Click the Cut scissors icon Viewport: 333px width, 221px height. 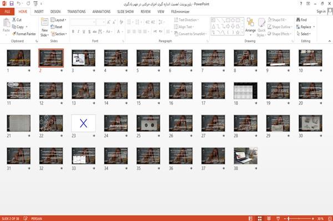click(x=14, y=20)
